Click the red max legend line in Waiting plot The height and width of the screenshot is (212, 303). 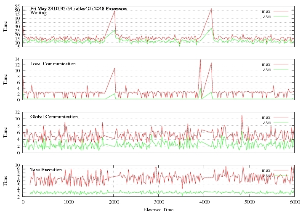(x=282, y=11)
